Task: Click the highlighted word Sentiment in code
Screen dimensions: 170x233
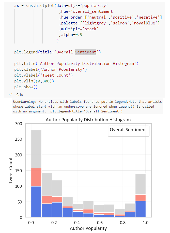Action: pos(86,52)
